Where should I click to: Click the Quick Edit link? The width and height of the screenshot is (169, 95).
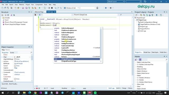coord(5,84)
